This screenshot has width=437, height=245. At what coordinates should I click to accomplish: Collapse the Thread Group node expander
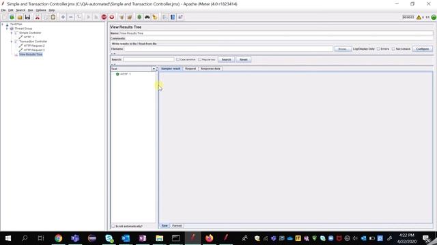click(x=7, y=29)
